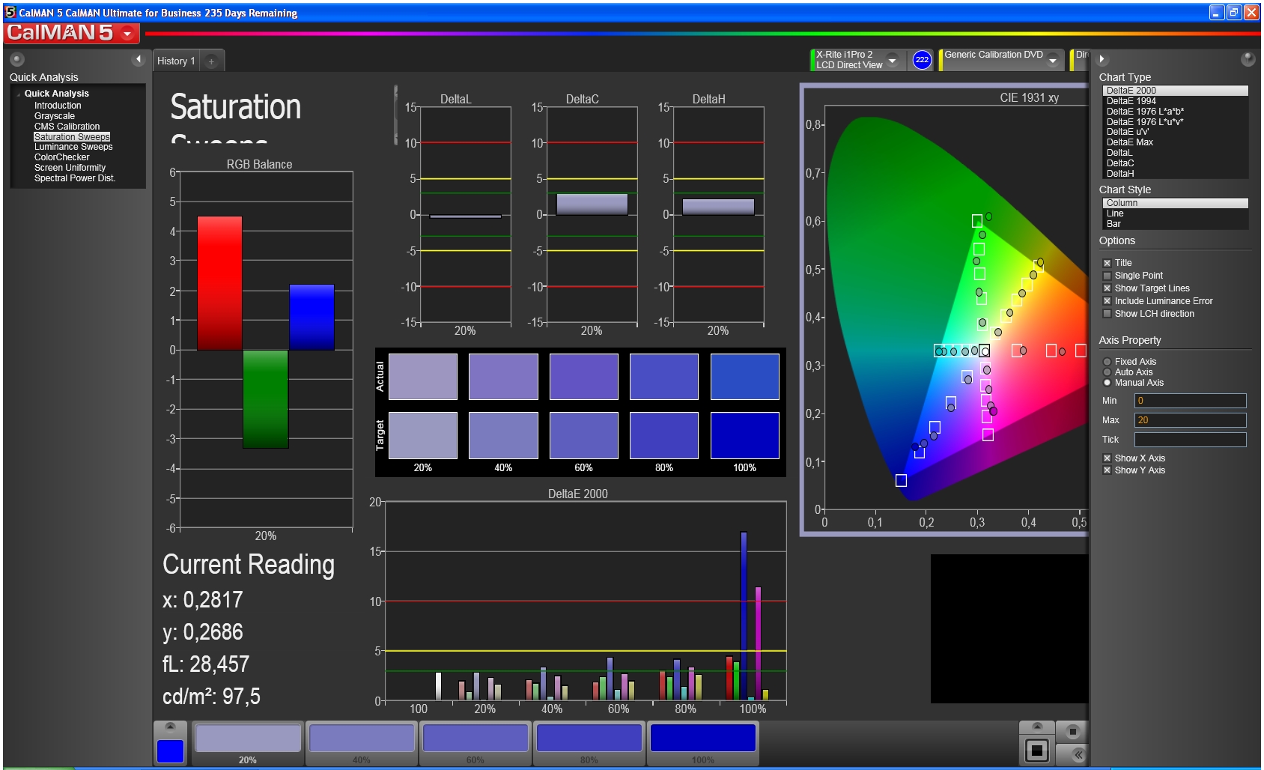Screen dimensions: 1264x770
Task: Select DeltaE 1994 chart type
Action: tap(1175, 101)
